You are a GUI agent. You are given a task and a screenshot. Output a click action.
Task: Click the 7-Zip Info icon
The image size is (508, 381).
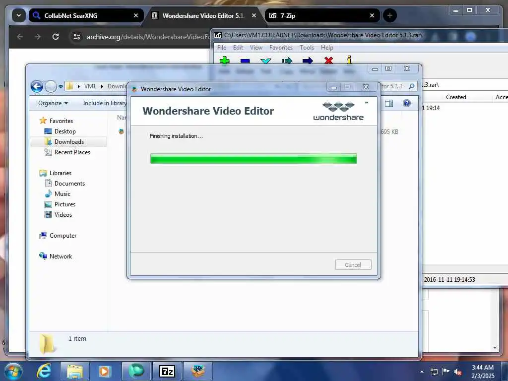pos(349,60)
